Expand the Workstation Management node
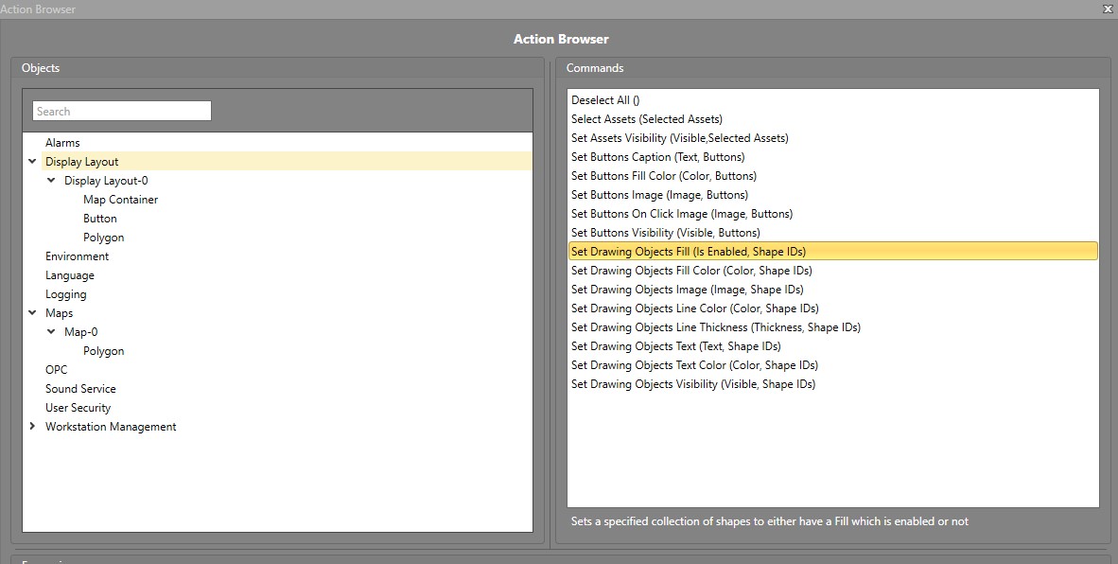Viewport: 1118px width, 564px height. pyautogui.click(x=33, y=427)
